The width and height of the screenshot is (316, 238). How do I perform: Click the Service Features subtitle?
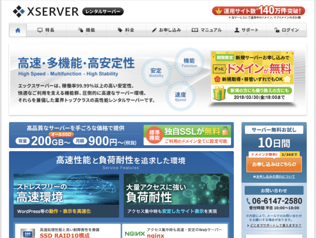(121, 168)
